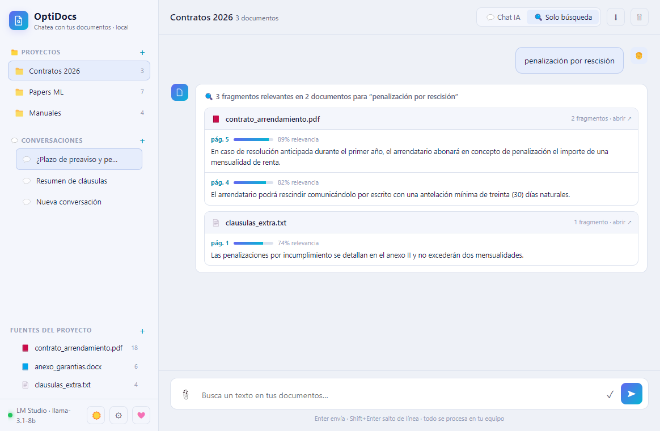Click pág. 4 link with 82% relevancia
Image resolution: width=660 pixels, height=431 pixels.
coord(220,182)
